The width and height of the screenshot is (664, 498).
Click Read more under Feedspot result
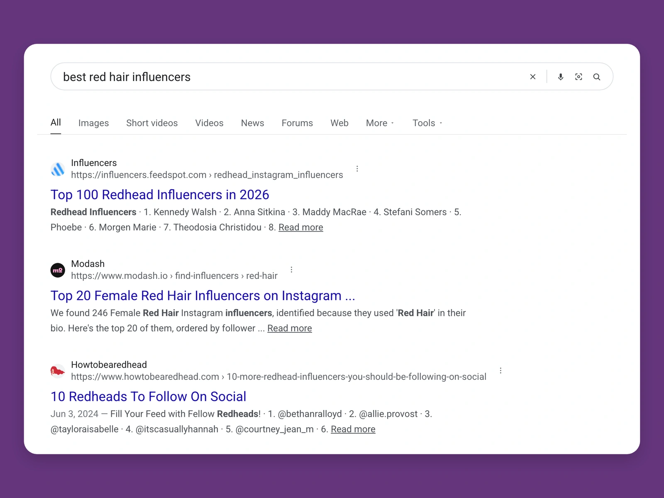pos(301,227)
